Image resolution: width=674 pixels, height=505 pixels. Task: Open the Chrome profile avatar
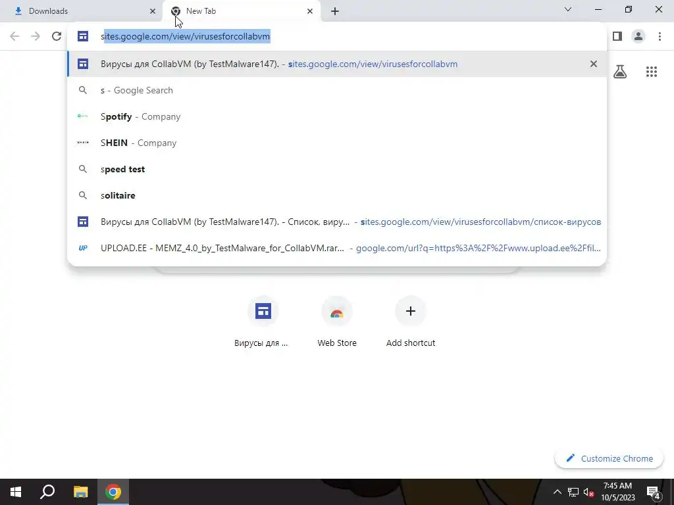point(638,36)
